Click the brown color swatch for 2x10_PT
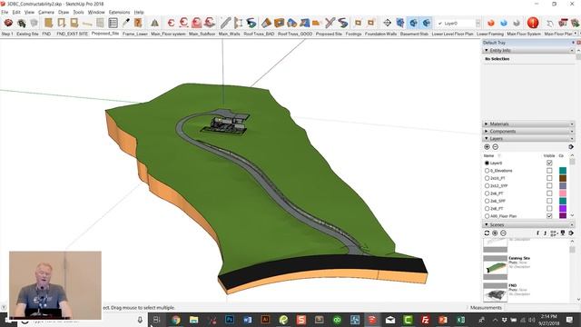581x327 pixels. 563,178
